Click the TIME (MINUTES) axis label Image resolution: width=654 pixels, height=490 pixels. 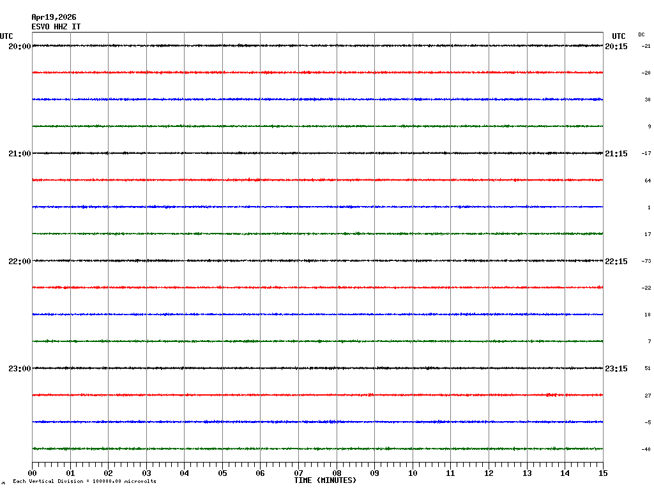pyautogui.click(x=325, y=480)
